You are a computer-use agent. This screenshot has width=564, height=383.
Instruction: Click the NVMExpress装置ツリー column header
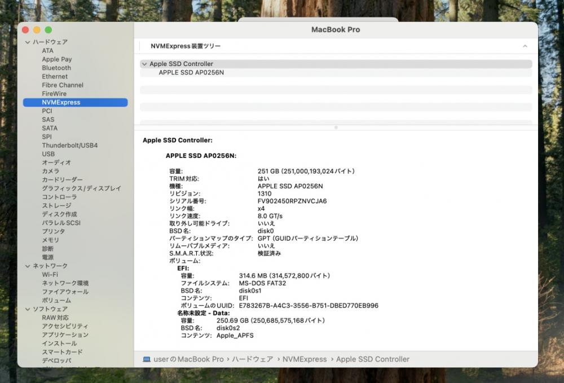pyautogui.click(x=186, y=46)
